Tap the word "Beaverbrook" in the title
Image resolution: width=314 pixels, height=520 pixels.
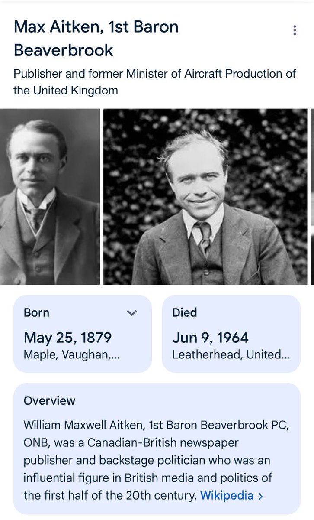[x=64, y=50]
